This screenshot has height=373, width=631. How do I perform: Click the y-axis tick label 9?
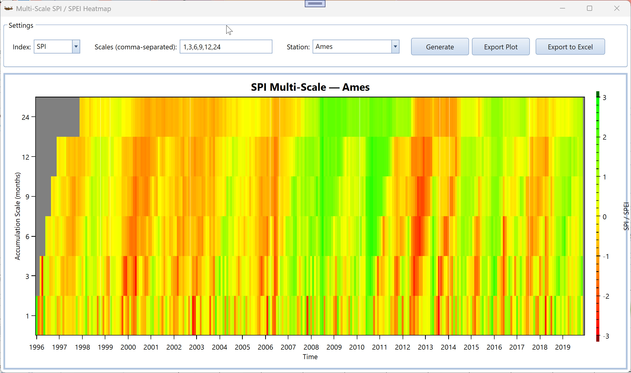(x=27, y=197)
